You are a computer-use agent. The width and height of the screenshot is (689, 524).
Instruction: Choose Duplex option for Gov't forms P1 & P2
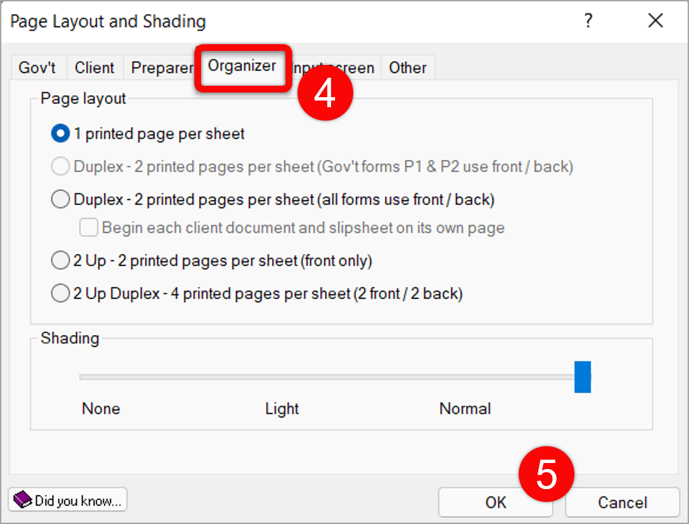pos(61,167)
